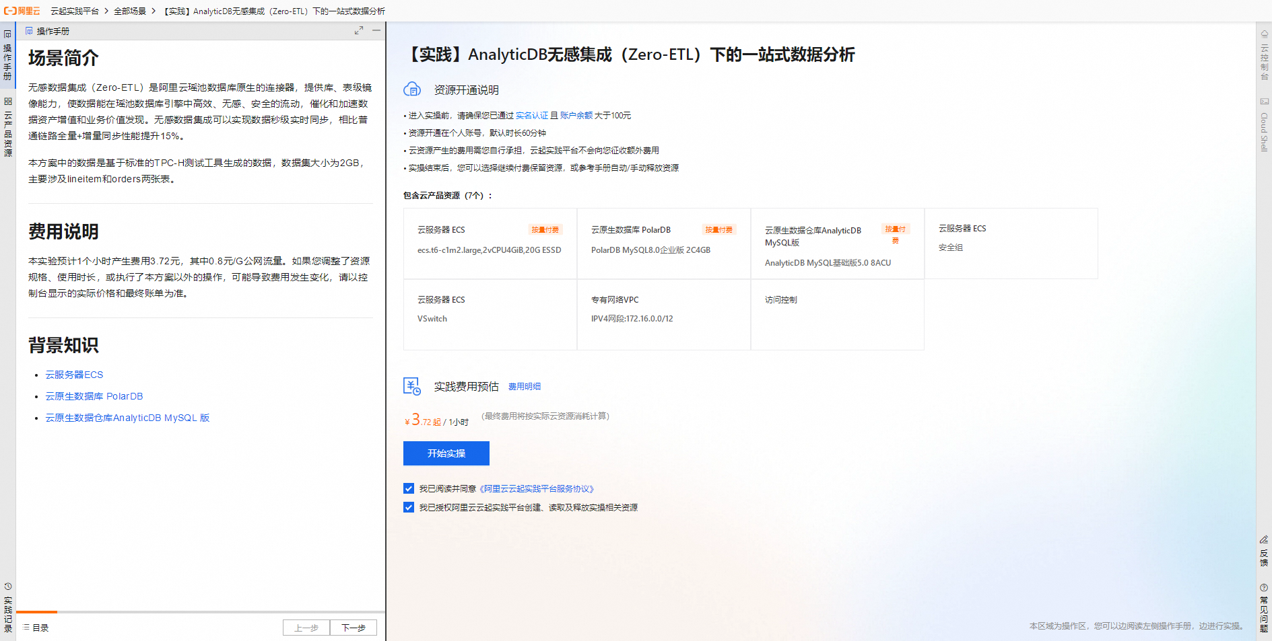
Task: Open the 云服务器ECS background link
Action: pos(74,375)
